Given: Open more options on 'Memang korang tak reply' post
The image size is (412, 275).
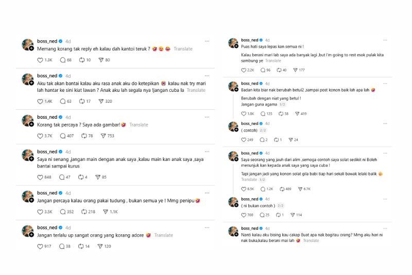Looking at the screenshot, I should [x=207, y=41].
